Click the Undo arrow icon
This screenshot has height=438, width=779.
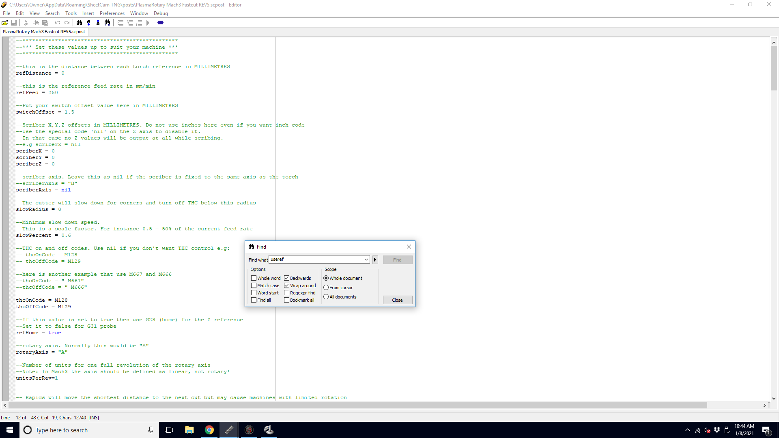pos(58,23)
